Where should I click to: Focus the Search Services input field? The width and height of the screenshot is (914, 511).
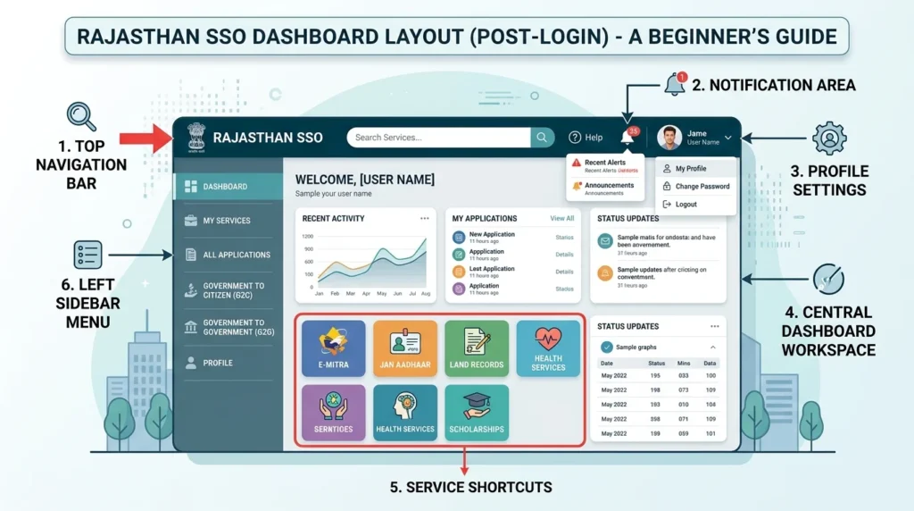tap(439, 138)
